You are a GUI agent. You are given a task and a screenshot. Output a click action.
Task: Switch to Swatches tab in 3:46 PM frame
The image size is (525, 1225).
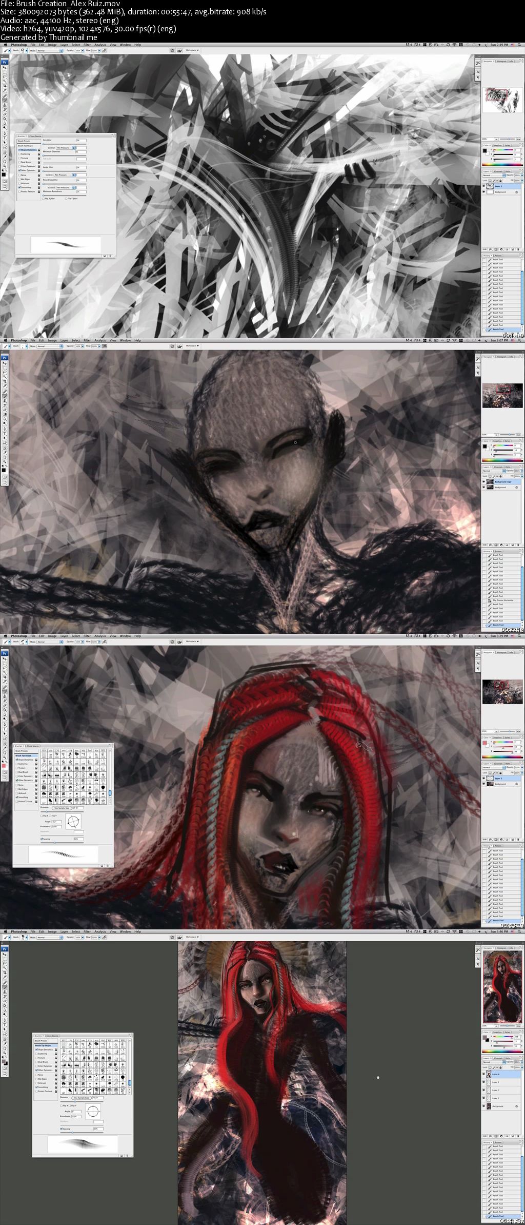(497, 1032)
